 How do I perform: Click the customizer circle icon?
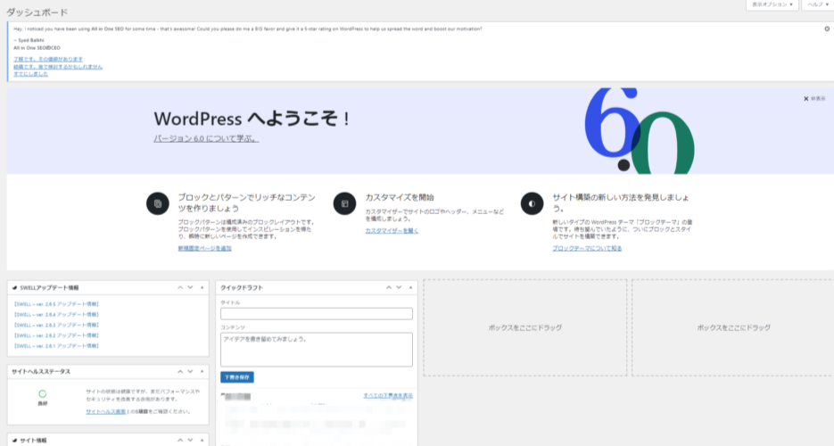(344, 203)
